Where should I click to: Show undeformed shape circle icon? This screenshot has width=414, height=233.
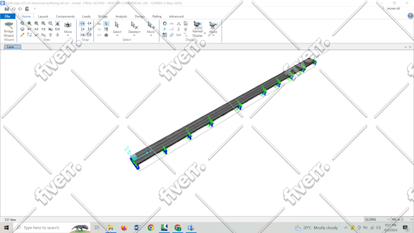pos(165,24)
